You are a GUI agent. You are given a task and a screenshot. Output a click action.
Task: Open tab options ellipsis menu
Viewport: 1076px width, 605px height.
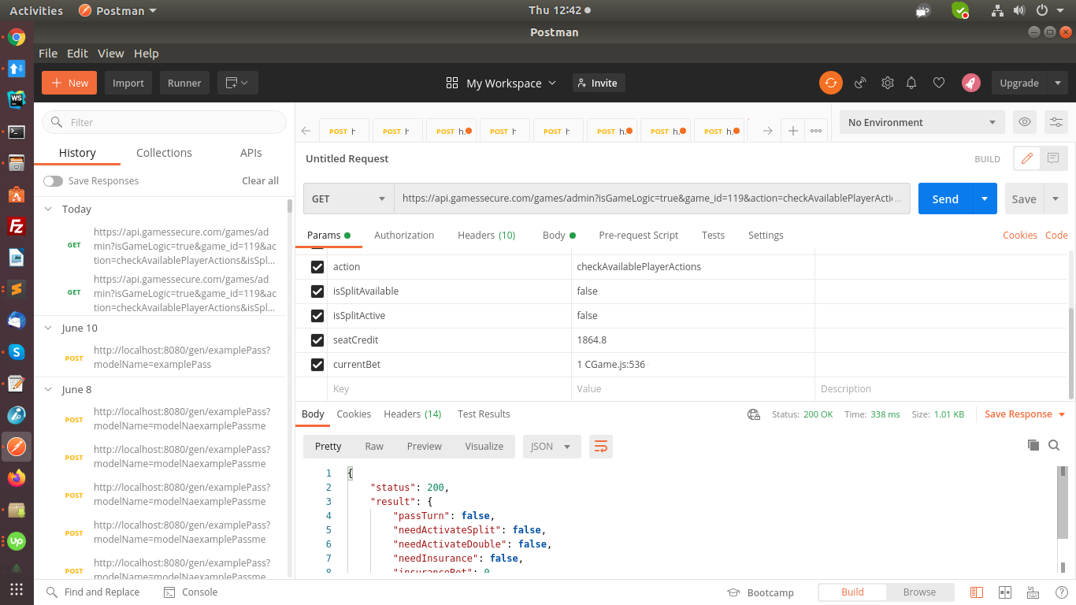click(x=815, y=131)
